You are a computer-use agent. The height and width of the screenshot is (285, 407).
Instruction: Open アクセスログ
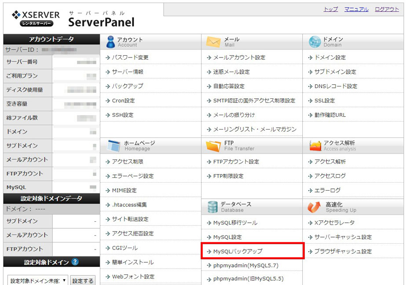point(330,176)
